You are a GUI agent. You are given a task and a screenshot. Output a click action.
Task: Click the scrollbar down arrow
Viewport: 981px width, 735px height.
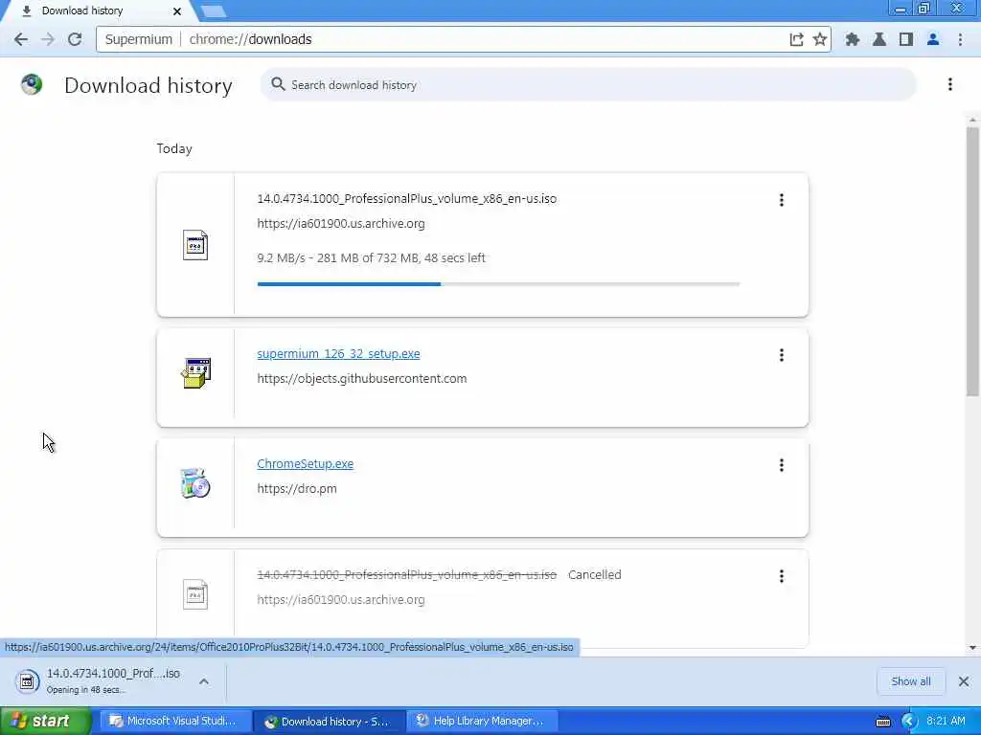click(x=972, y=648)
